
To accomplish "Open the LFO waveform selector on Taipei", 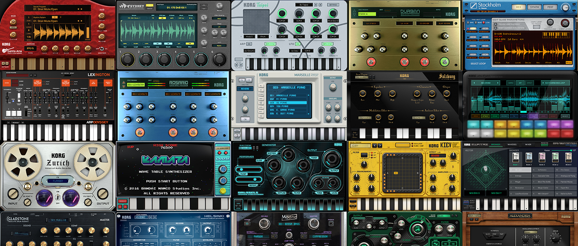I will point(295,50).
